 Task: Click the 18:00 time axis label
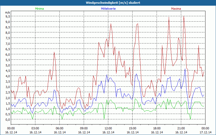tap(157, 129)
